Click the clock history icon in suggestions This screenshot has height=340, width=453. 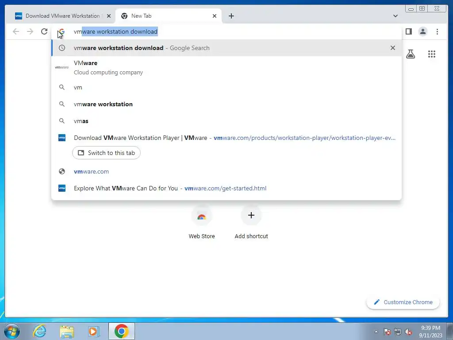coord(62,48)
